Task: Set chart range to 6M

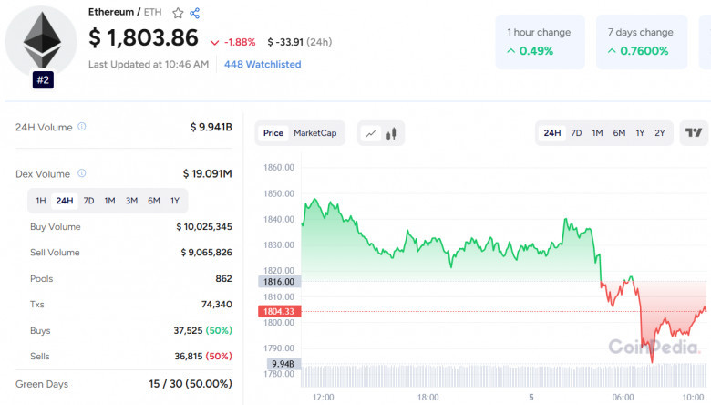Action: (x=619, y=133)
